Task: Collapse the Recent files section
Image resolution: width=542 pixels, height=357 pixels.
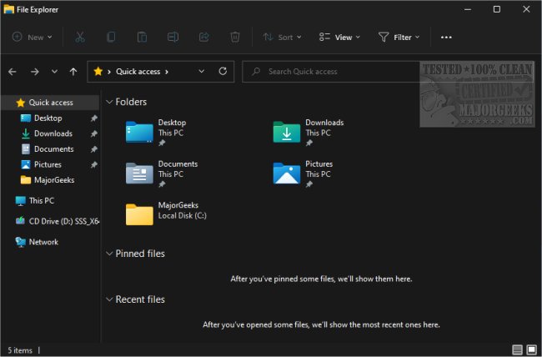Action: [x=109, y=299]
